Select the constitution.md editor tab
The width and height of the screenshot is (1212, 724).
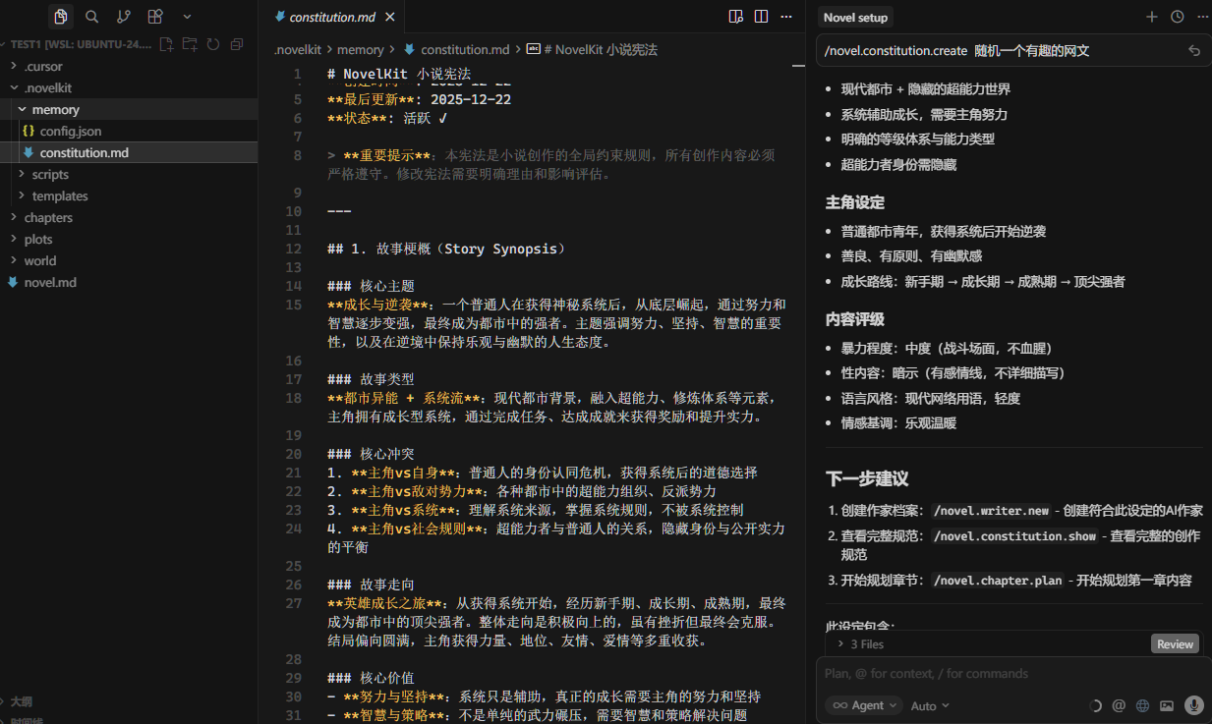point(333,17)
